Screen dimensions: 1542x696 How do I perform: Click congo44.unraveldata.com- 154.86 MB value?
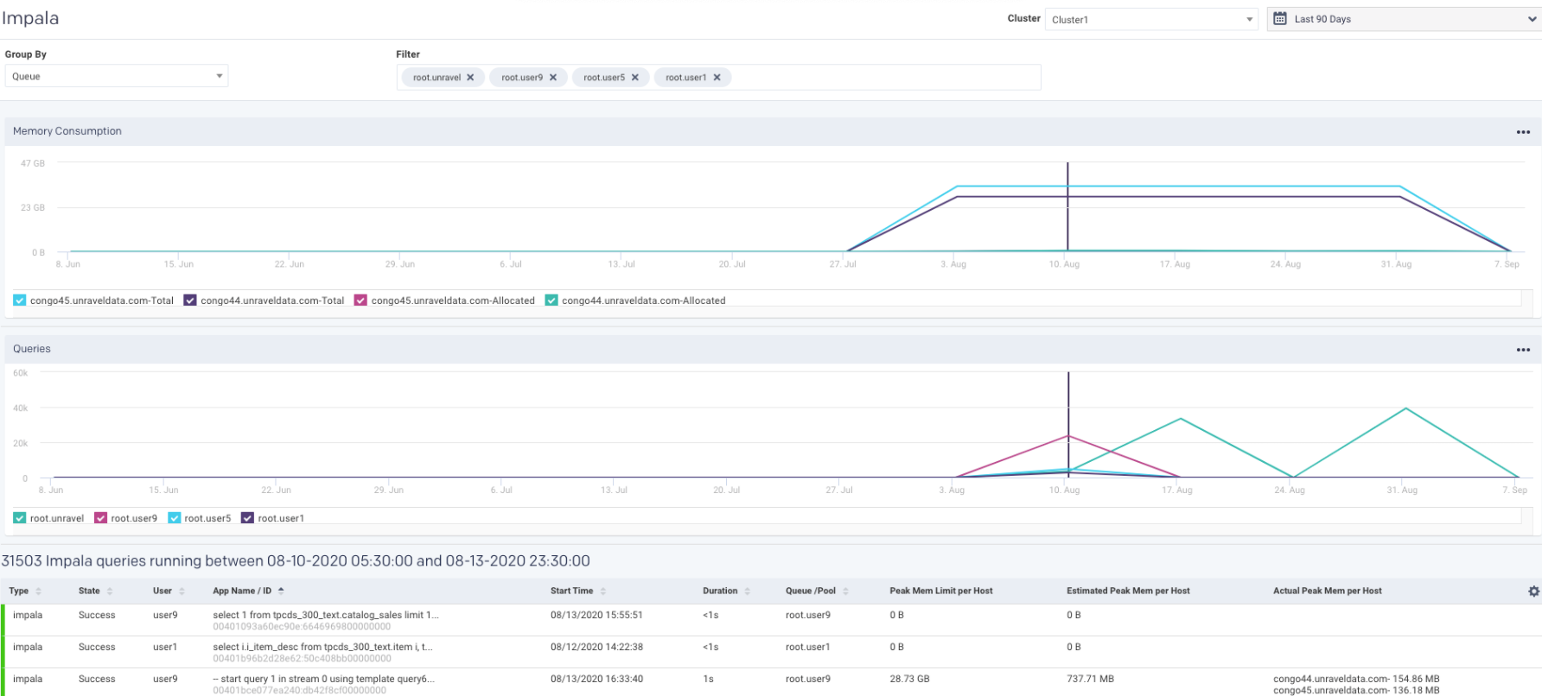(x=1356, y=679)
